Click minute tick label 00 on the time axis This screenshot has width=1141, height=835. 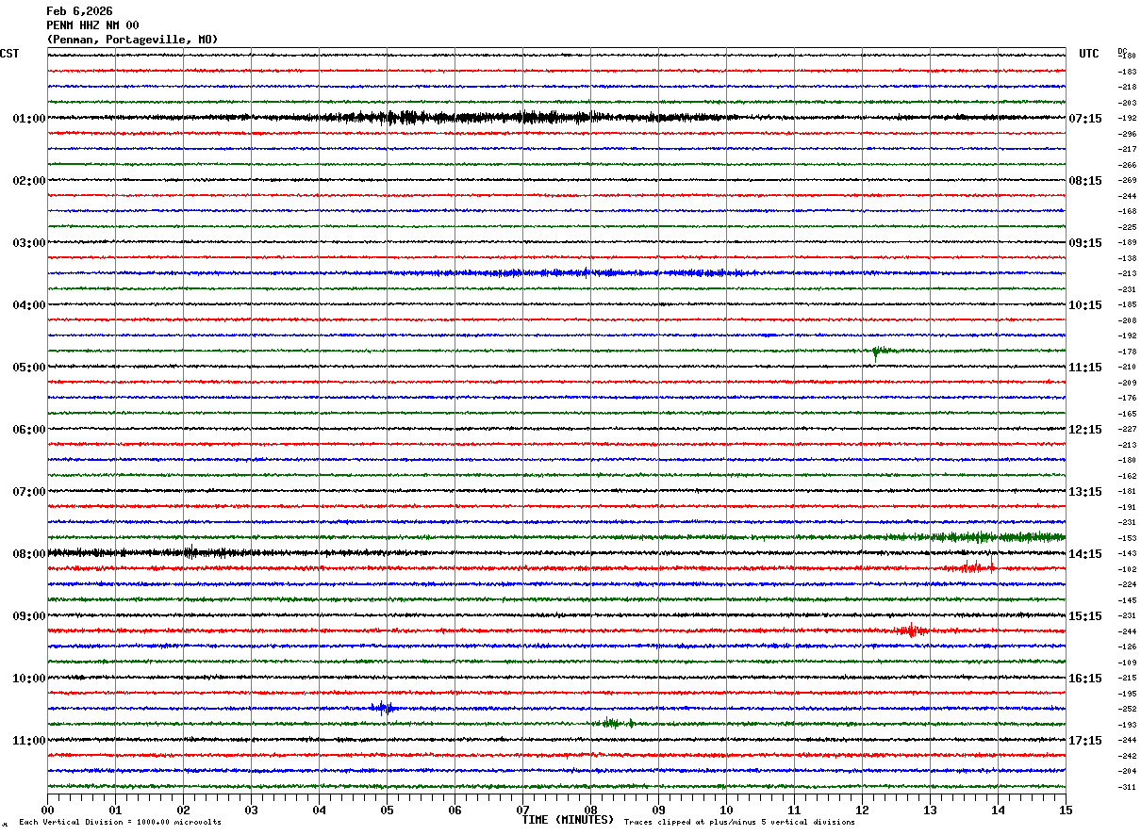(x=47, y=810)
